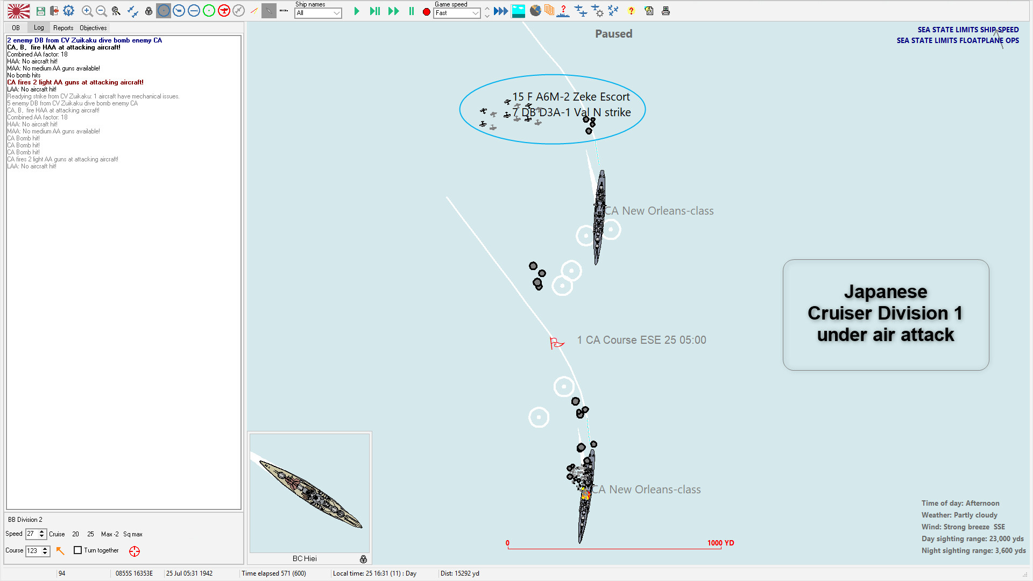Viewport: 1033px width, 581px height.
Task: Zoom out using the magnifier minus icon
Action: [x=101, y=11]
